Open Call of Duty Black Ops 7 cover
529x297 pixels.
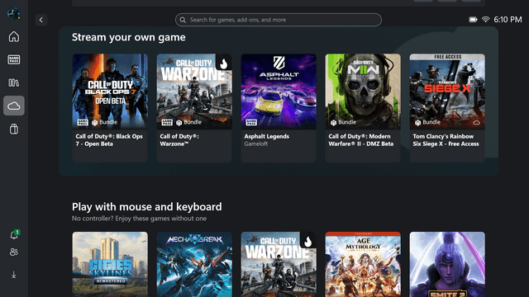click(x=110, y=92)
